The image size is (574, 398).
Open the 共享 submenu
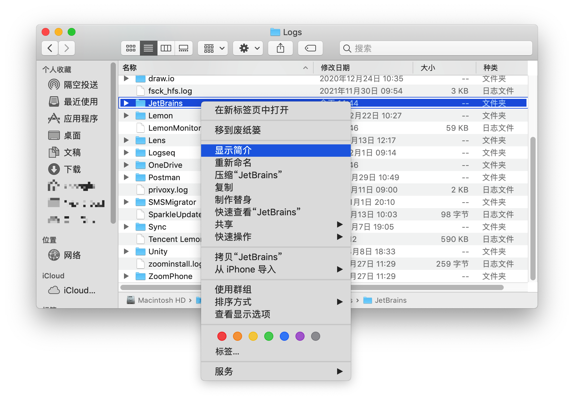coord(276,224)
